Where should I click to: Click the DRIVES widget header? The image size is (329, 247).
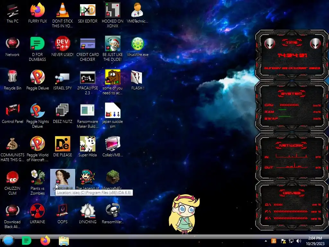[x=292, y=193]
